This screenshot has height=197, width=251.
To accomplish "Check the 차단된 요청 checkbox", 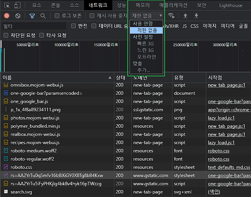I will point(6,35).
